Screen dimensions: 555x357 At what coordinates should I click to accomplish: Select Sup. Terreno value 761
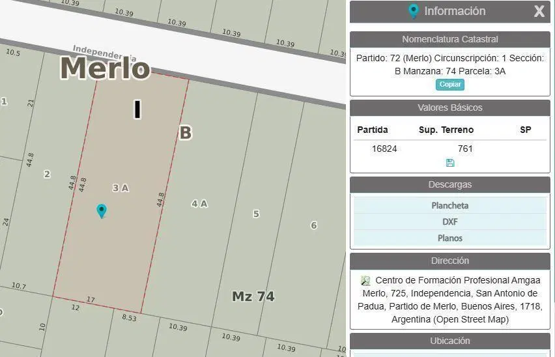pyautogui.click(x=465, y=149)
